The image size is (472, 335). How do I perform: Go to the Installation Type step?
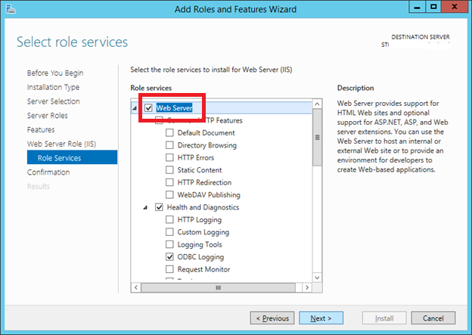coord(53,87)
